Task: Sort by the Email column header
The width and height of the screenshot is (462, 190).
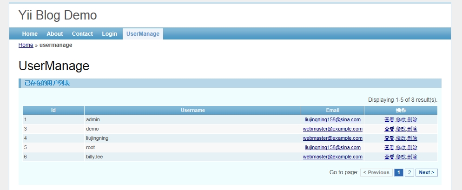Action: click(x=332, y=110)
